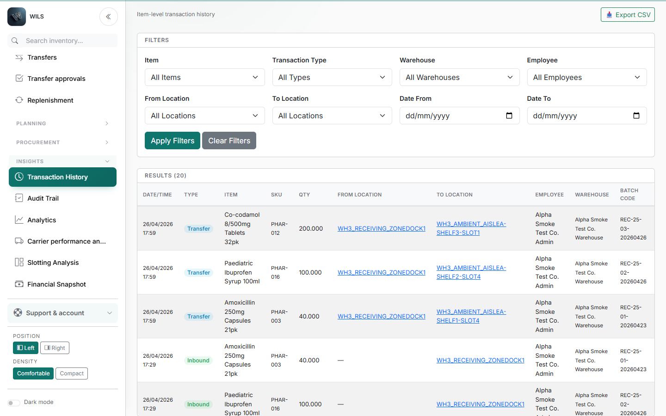Open WH3_AMBIENT_AISLEA-SHELF3-SLOT1 location link
Image resolution: width=666 pixels, height=416 pixels.
click(x=471, y=228)
